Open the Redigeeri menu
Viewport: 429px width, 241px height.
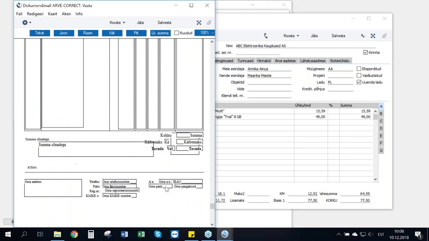pyautogui.click(x=35, y=14)
